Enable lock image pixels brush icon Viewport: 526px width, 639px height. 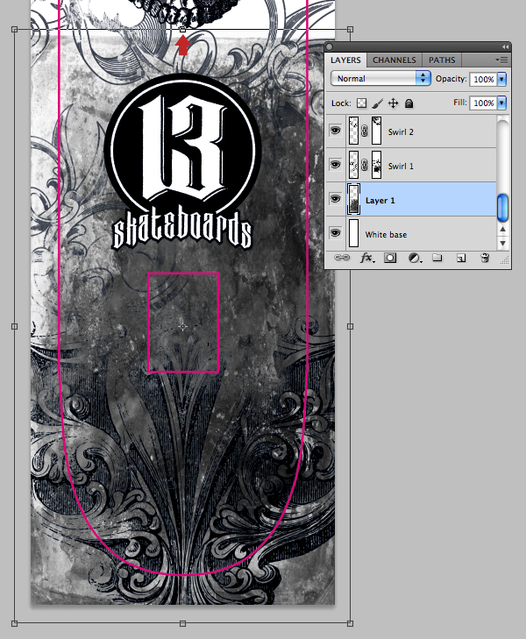coord(377,103)
